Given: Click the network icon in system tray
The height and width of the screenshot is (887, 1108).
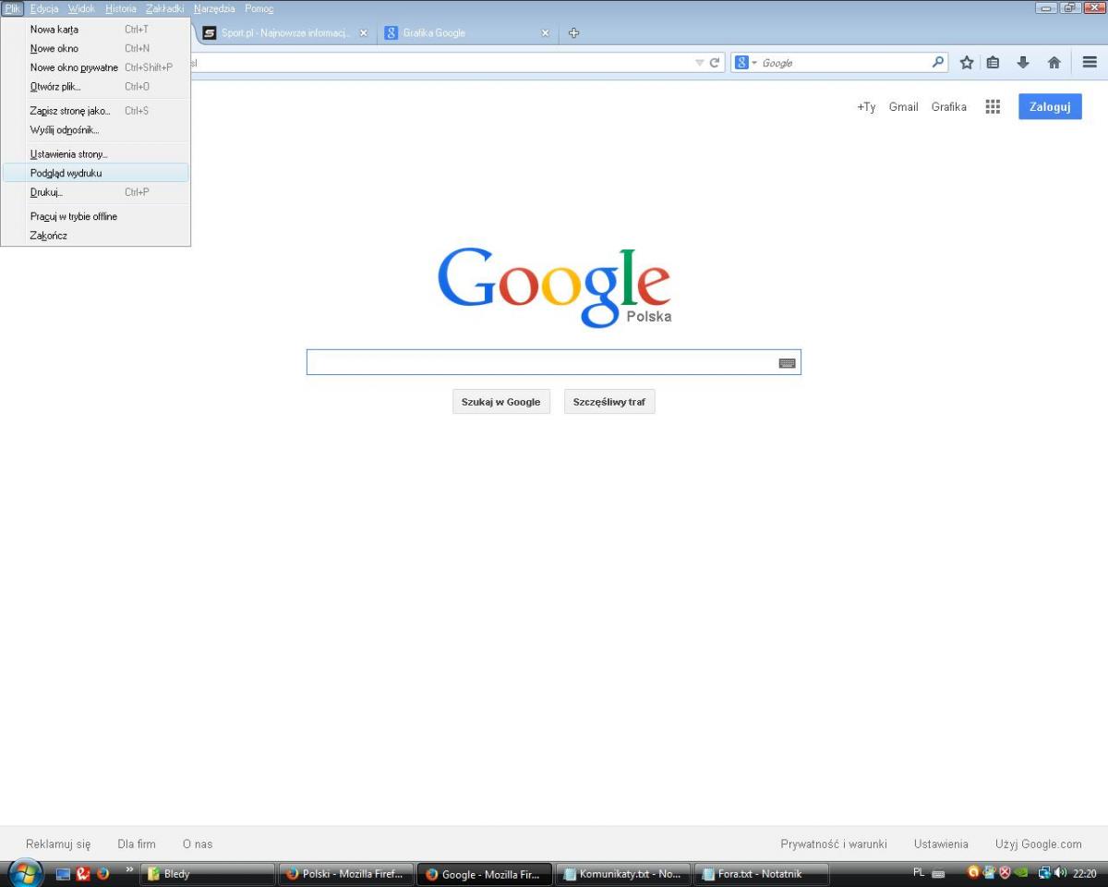Looking at the screenshot, I should pos(1045,873).
